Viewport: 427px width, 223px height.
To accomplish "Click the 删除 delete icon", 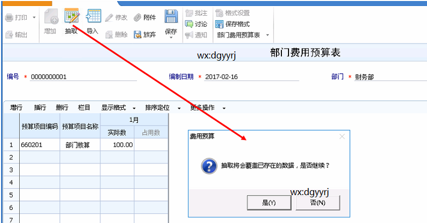I will click(x=109, y=34).
